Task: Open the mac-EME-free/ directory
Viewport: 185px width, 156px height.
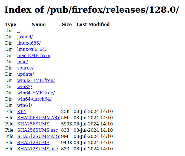Action: (34, 55)
